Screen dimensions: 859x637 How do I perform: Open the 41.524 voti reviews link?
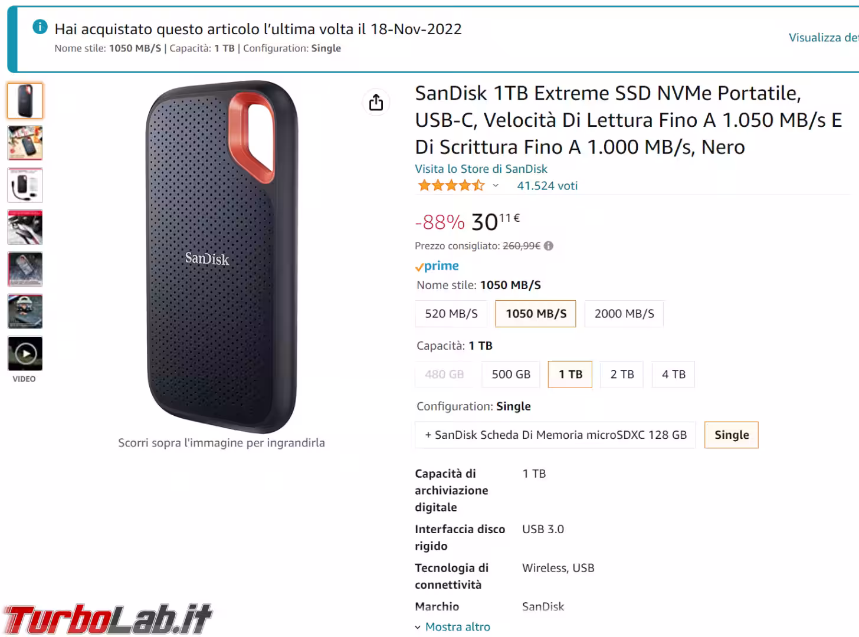tap(547, 186)
